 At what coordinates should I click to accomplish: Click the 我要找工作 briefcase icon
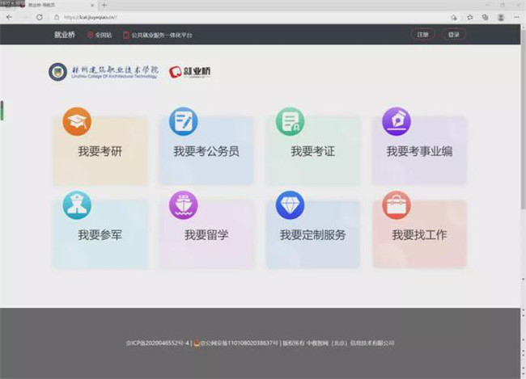(x=396, y=204)
